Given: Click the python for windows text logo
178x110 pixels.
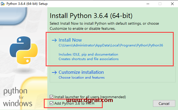Looking at the screenshot, I should pos(18,97).
